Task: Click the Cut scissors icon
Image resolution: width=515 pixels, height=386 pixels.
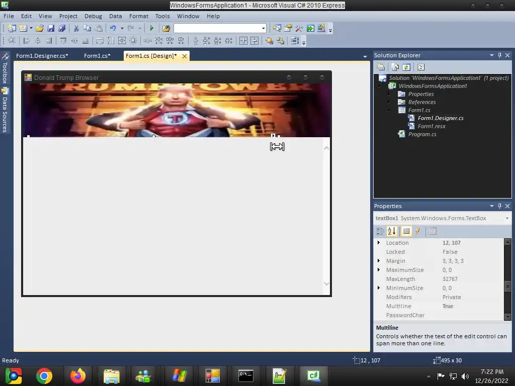Action: pyautogui.click(x=76, y=28)
